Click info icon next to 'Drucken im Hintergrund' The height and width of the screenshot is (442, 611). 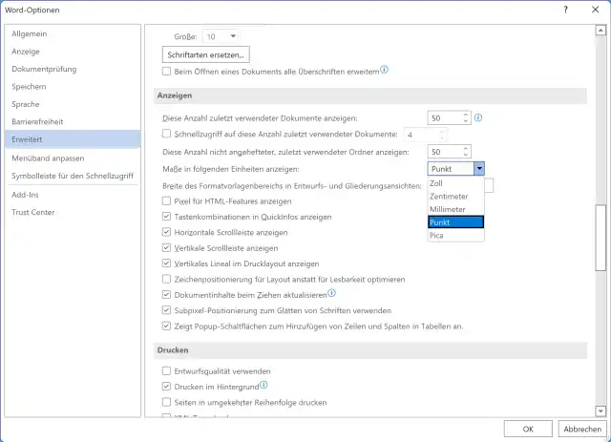coord(263,386)
